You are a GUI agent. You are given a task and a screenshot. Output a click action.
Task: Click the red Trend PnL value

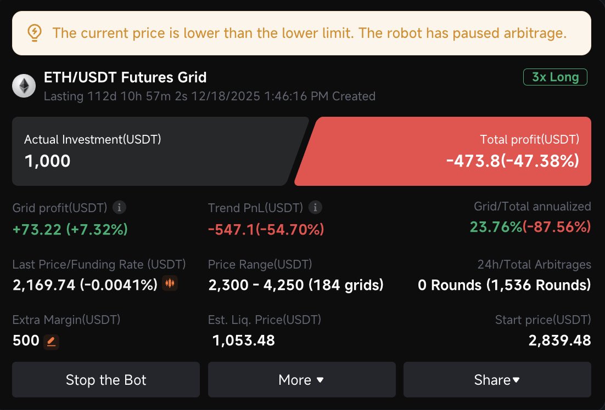pos(266,229)
